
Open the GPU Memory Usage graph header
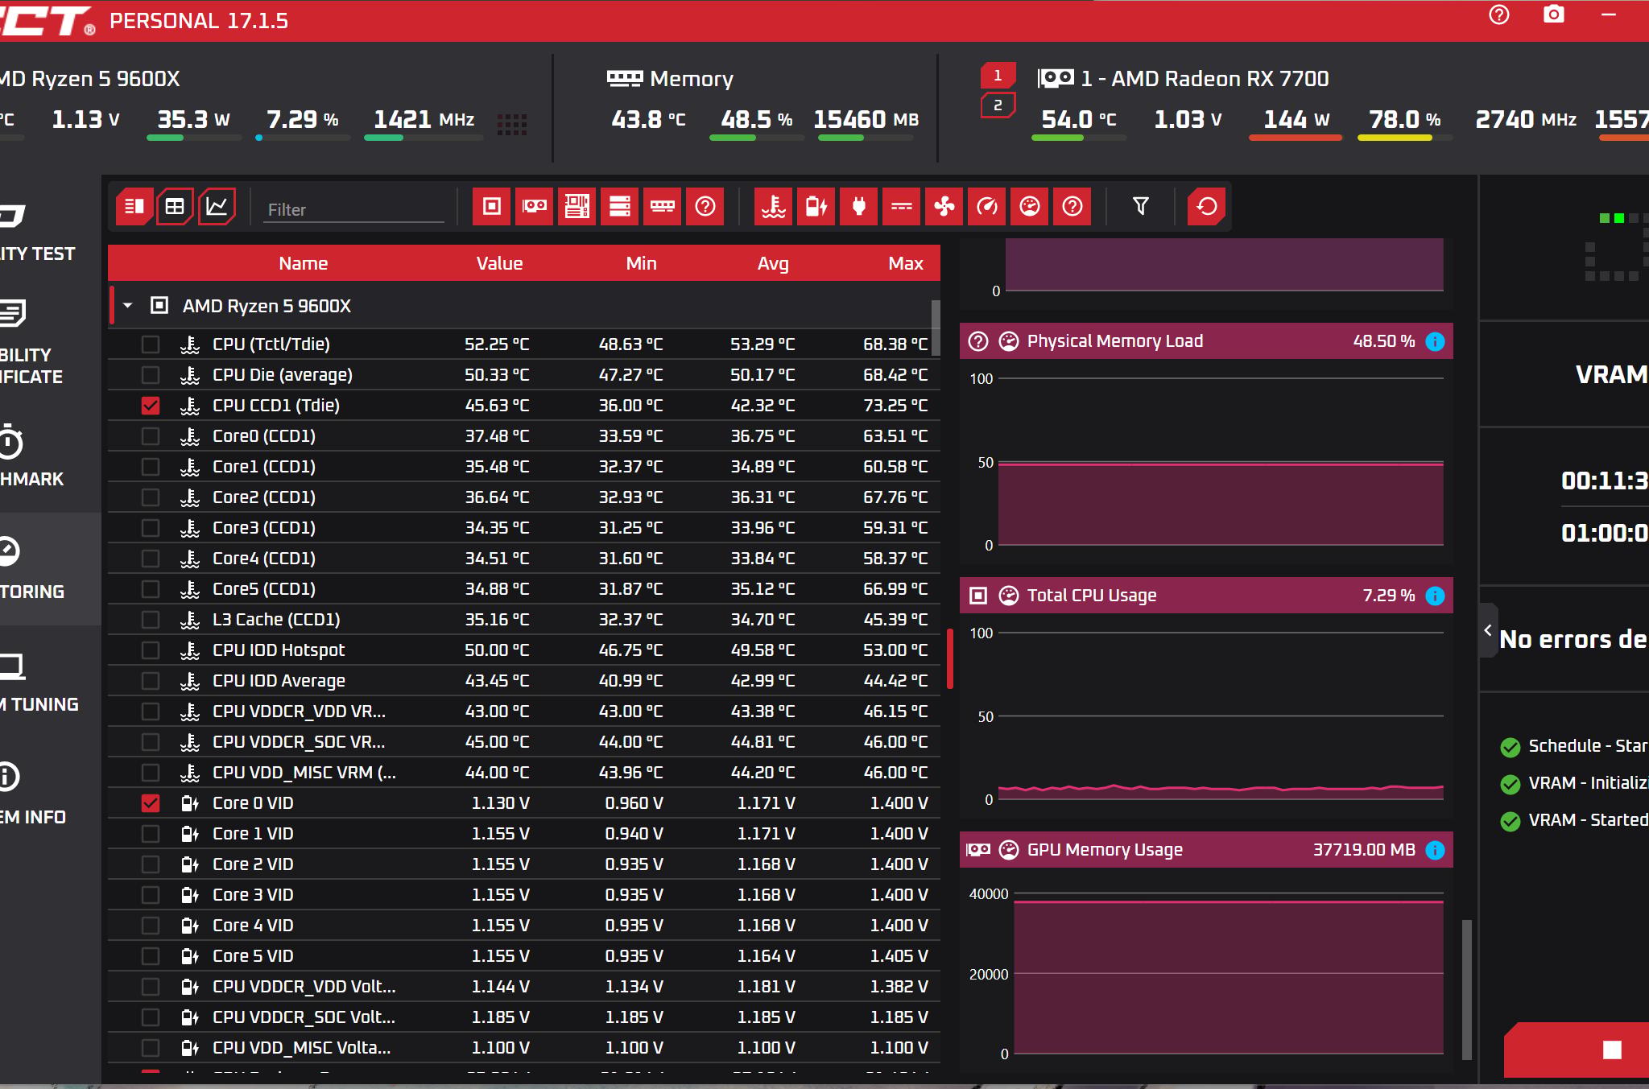[1206, 850]
